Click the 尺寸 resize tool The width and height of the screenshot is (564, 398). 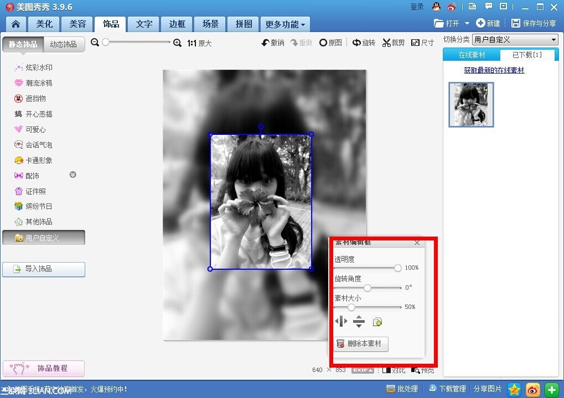(x=423, y=43)
